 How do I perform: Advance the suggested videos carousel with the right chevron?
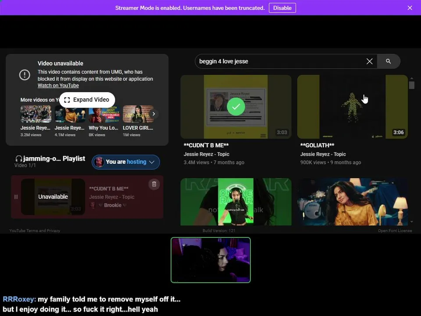[153, 114]
